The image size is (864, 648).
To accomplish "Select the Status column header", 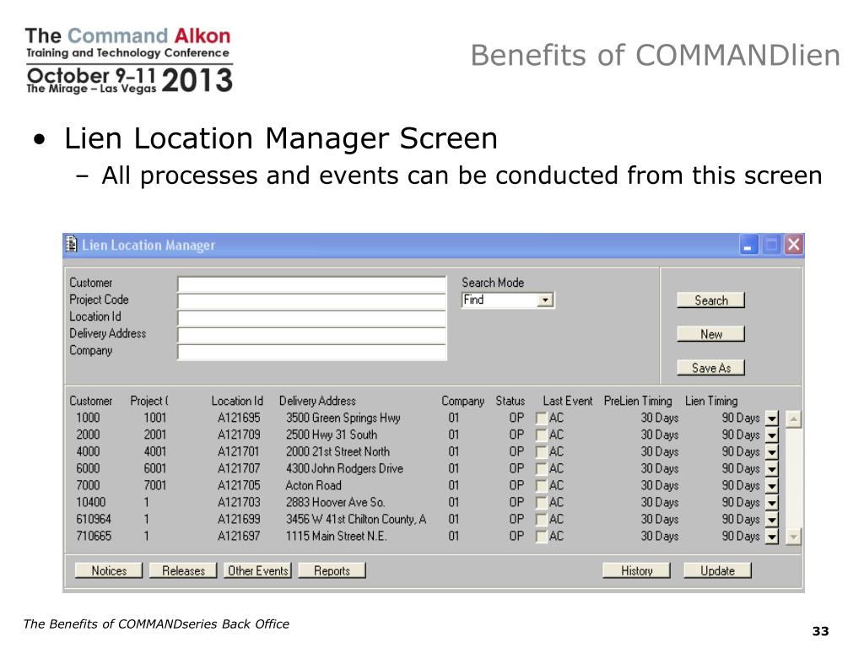I will 510,401.
